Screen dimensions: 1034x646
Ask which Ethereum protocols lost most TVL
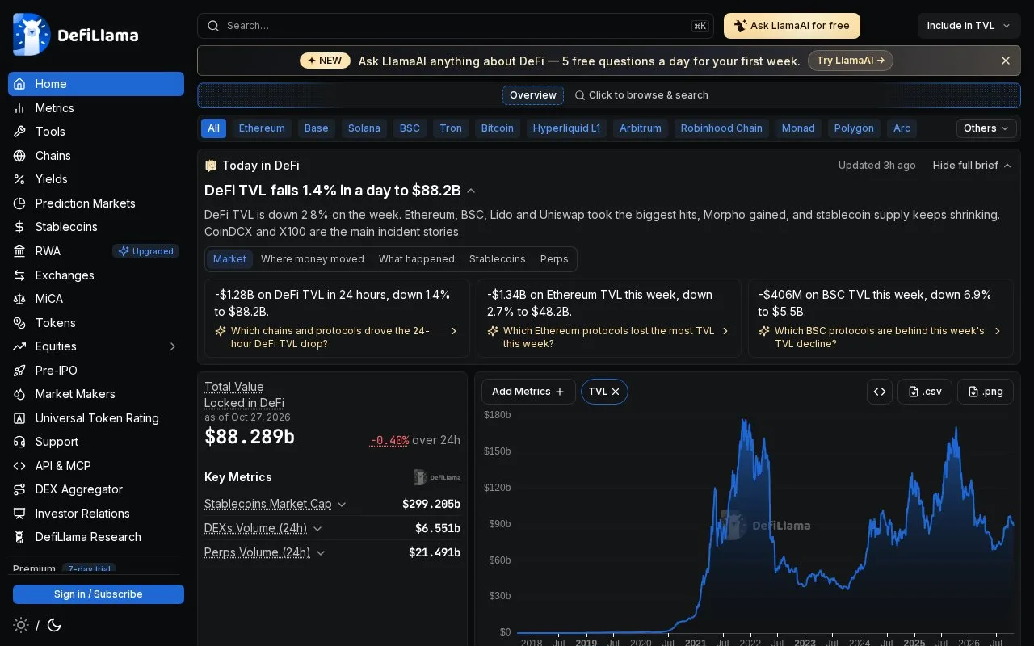click(608, 338)
